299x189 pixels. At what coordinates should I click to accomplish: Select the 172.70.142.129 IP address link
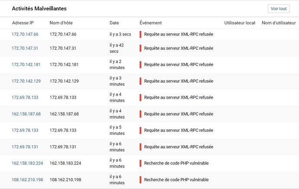26,81
